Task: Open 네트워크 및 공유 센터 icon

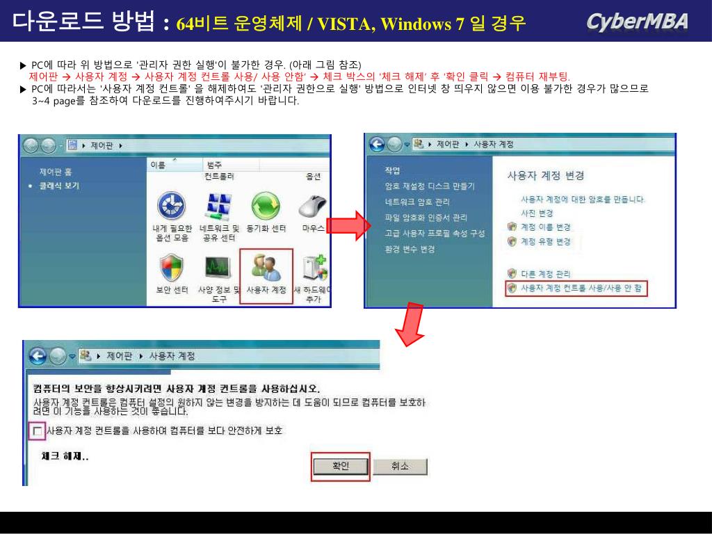Action: click(x=219, y=216)
